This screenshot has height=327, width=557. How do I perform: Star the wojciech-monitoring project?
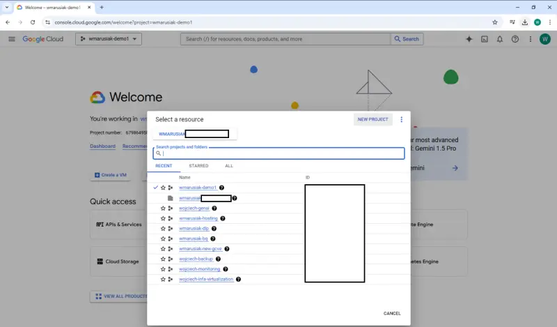(163, 269)
